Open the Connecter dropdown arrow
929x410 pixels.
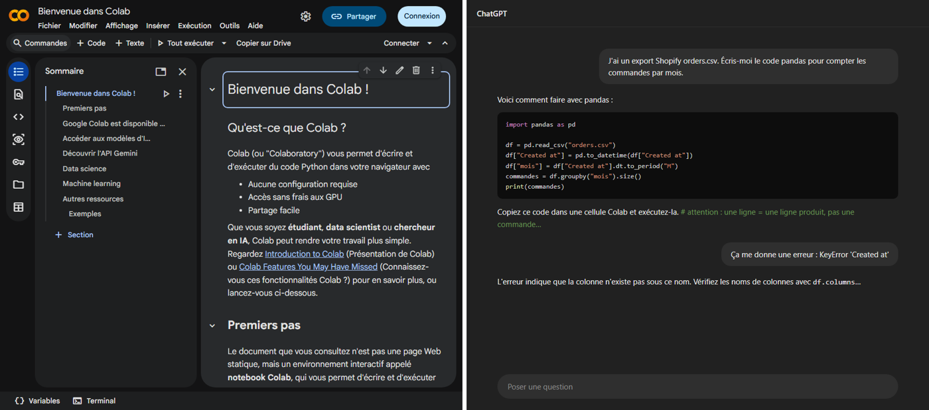click(x=429, y=43)
